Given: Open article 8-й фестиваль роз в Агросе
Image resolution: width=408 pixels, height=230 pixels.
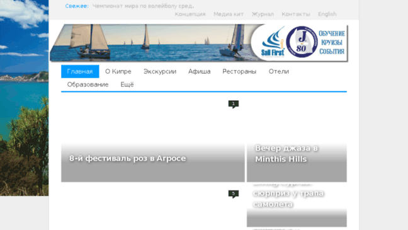Looking at the screenshot, I should (x=127, y=158).
